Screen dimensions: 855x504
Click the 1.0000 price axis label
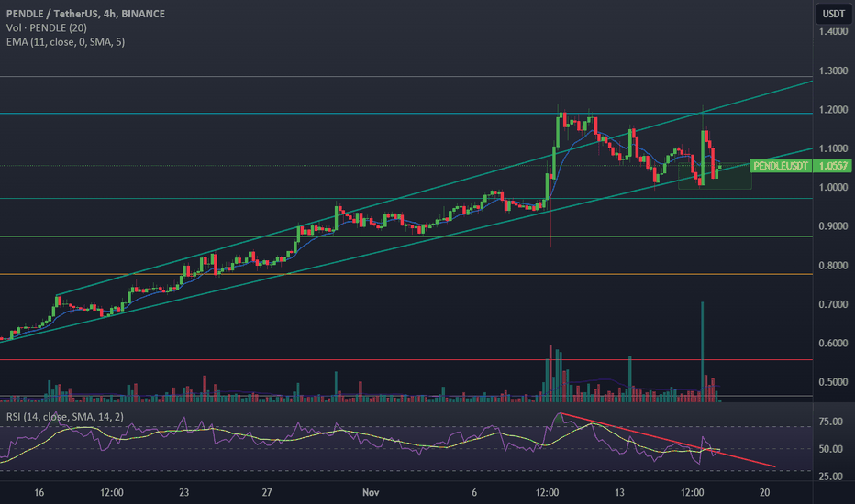tap(833, 188)
